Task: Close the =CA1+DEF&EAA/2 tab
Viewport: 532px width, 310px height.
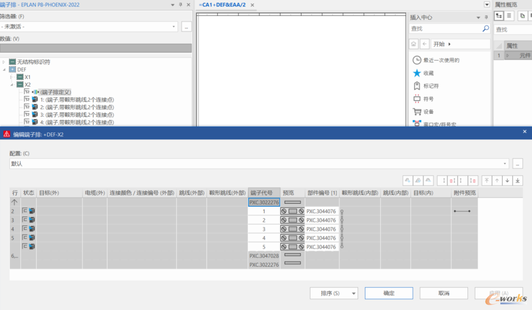Action: tap(252, 5)
